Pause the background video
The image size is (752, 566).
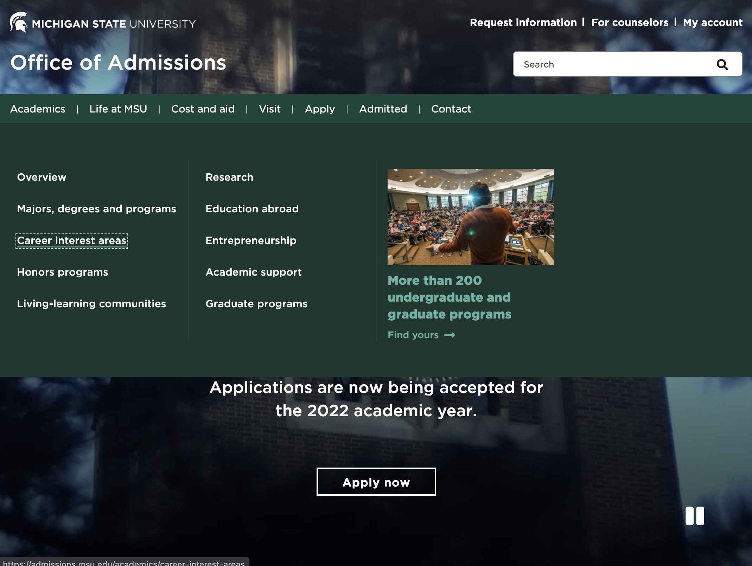click(x=695, y=516)
